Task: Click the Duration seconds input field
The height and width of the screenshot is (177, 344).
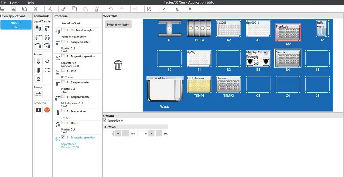Action: (x=142, y=133)
